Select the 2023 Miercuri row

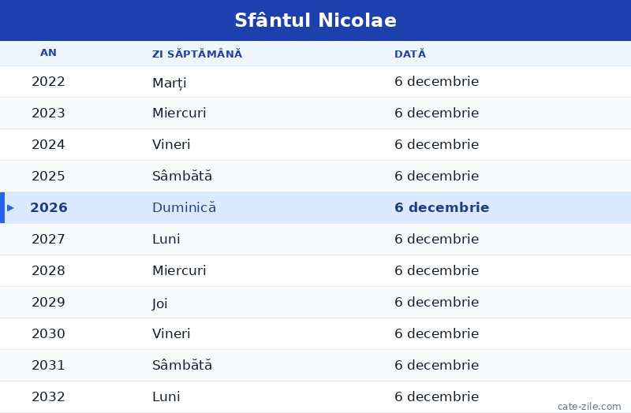[x=315, y=113]
